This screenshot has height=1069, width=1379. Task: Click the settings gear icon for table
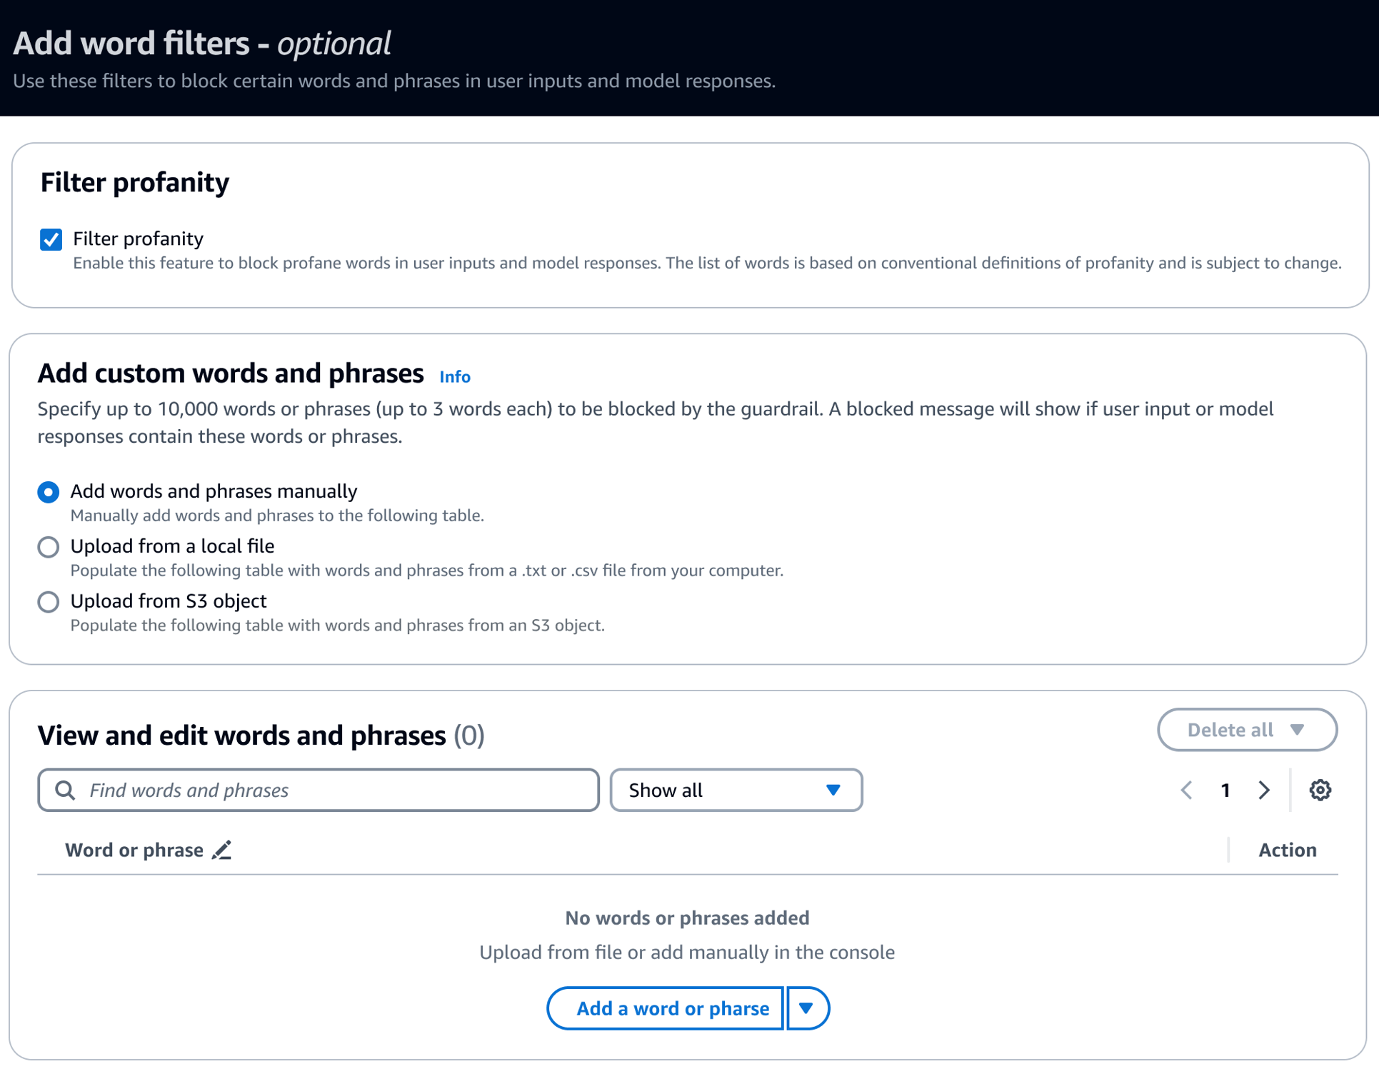[1320, 791]
